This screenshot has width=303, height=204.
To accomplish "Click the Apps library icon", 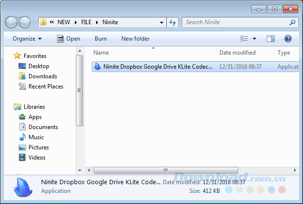I will pos(22,117).
